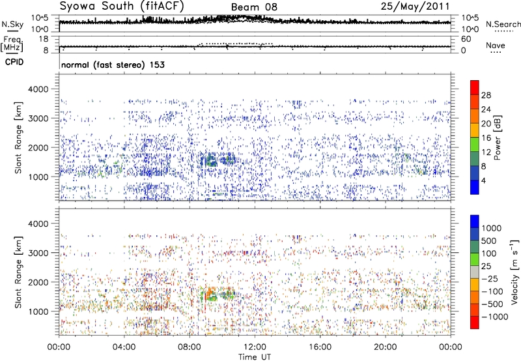The image size is (521, 361).
Task: Click the dotted Nave trace near 10:00
Action: pyautogui.click(x=236, y=44)
